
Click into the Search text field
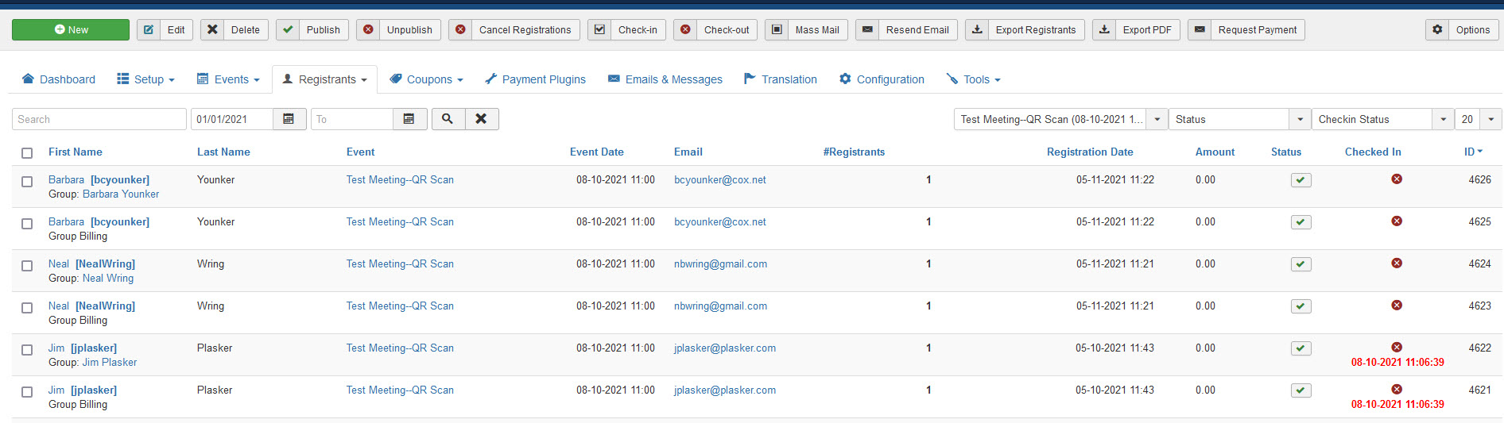point(99,119)
